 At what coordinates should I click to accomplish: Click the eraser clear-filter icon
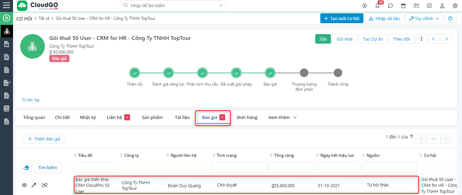26,168
